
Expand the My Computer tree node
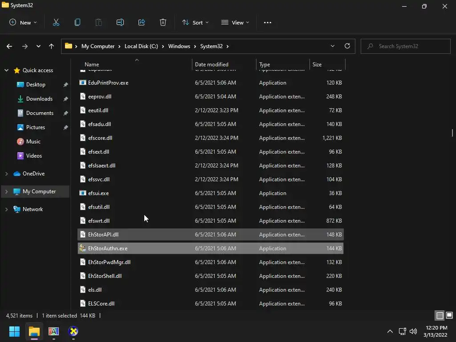point(6,191)
